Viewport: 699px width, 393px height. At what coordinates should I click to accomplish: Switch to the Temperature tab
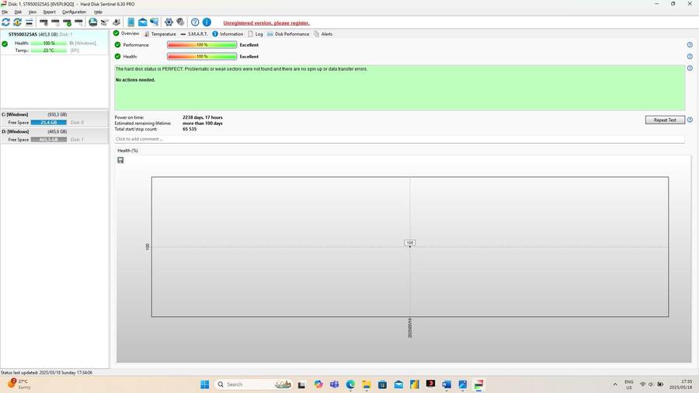coord(159,34)
